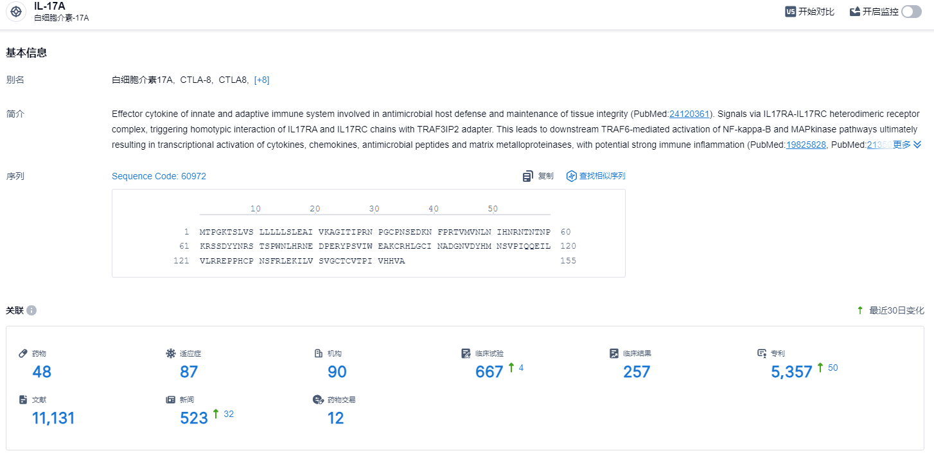Screen dimensions: 934x453
Task: Open the 适应症 count of 87
Action: pos(189,372)
